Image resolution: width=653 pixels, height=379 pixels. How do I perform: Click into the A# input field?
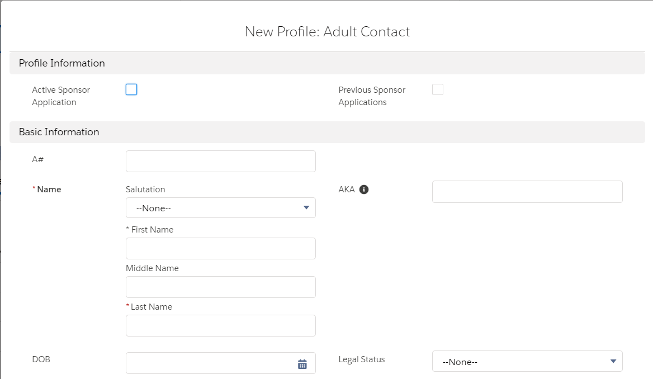(220, 161)
